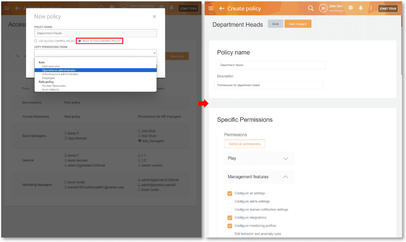The image size is (406, 242).
Task: Click the Copy permissions from dropdown arrow
Action: (154, 53)
